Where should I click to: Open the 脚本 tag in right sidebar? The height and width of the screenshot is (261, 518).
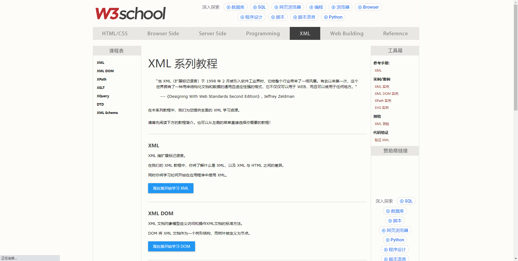pyautogui.click(x=395, y=221)
